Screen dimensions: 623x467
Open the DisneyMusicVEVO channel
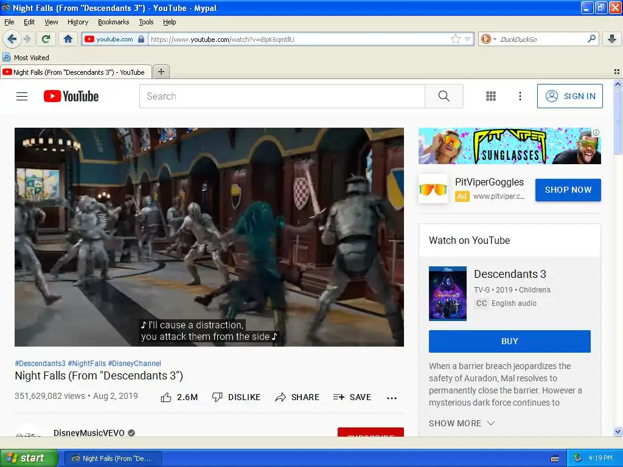click(89, 433)
